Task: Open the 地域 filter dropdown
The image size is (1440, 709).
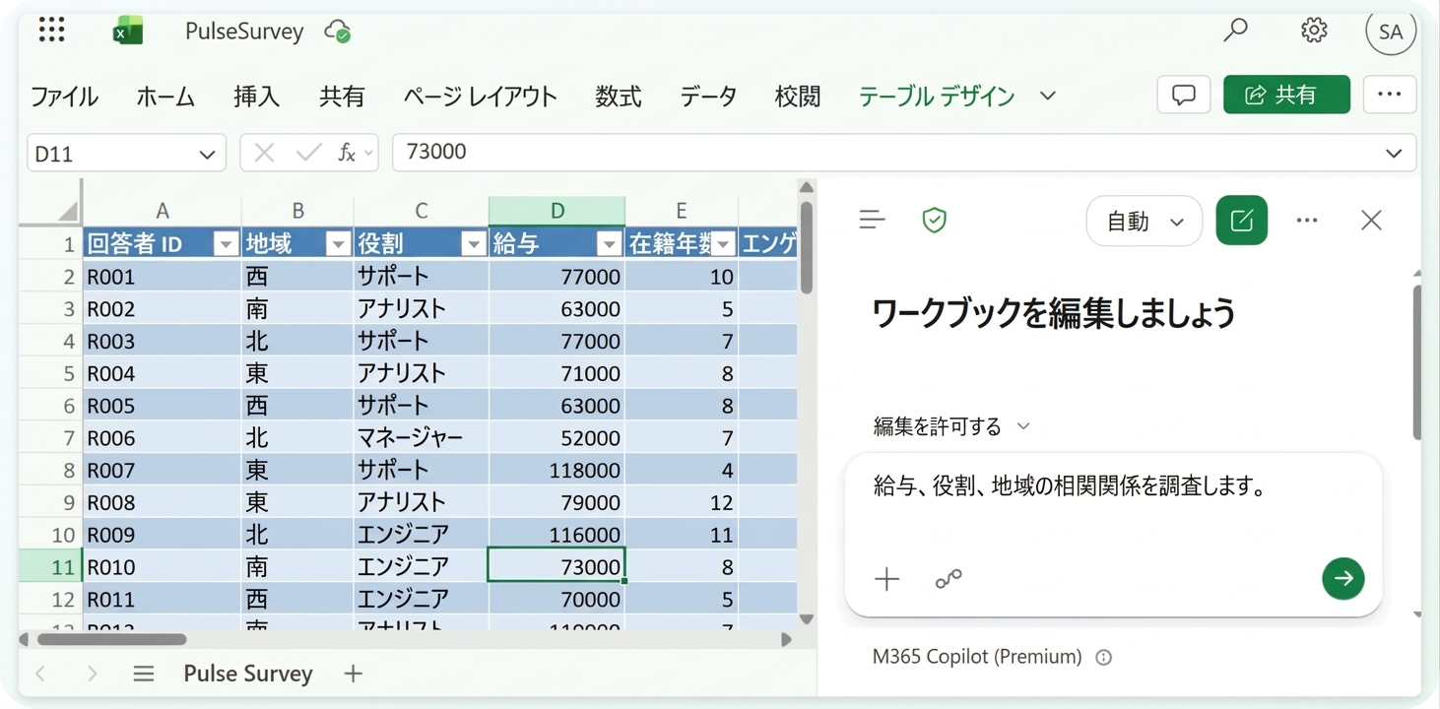Action: click(x=339, y=244)
